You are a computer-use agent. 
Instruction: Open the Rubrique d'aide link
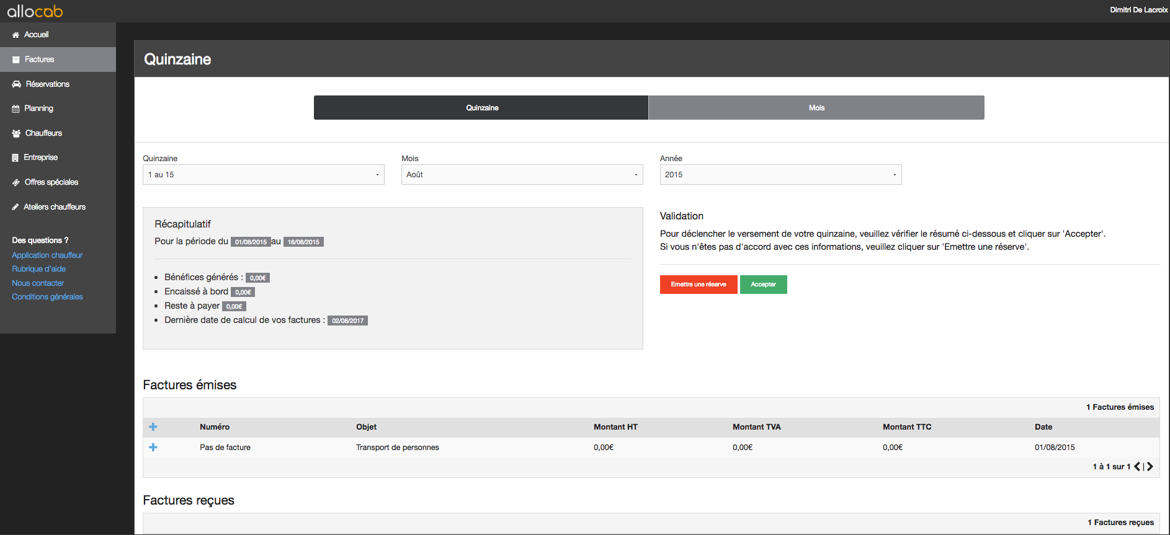(x=38, y=269)
